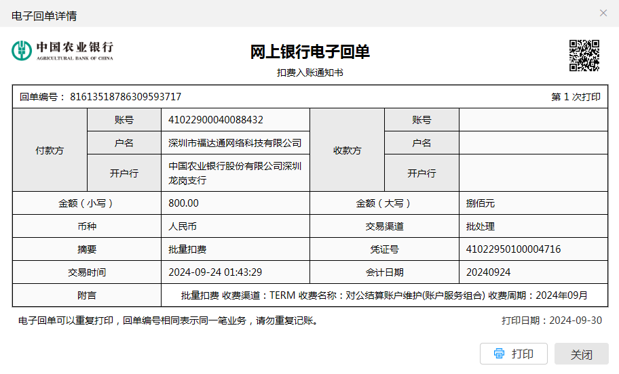This screenshot has height=374, width=619.
Task: Click the empty payee 账号 value cell
Action: tap(533, 120)
